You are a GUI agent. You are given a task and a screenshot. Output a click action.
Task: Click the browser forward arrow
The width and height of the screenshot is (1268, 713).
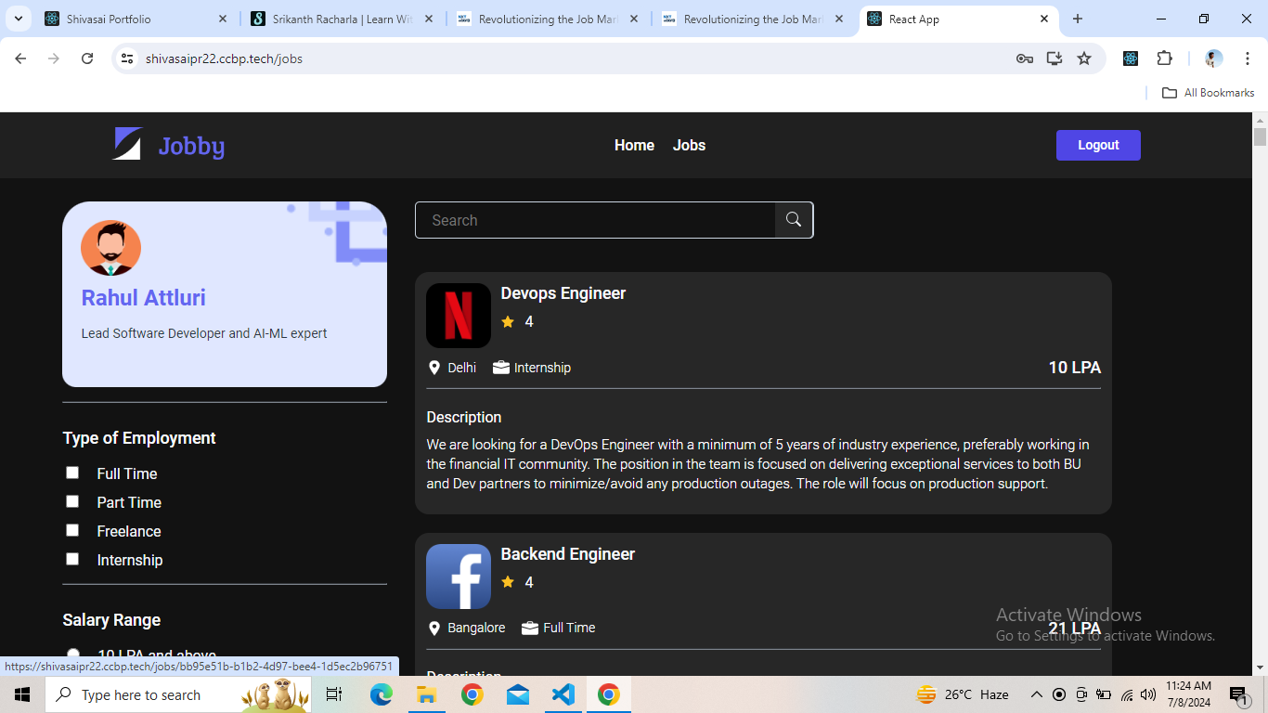click(x=54, y=58)
